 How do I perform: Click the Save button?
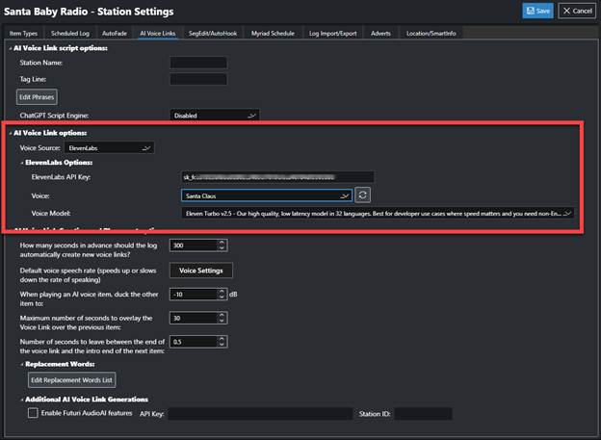pos(537,11)
